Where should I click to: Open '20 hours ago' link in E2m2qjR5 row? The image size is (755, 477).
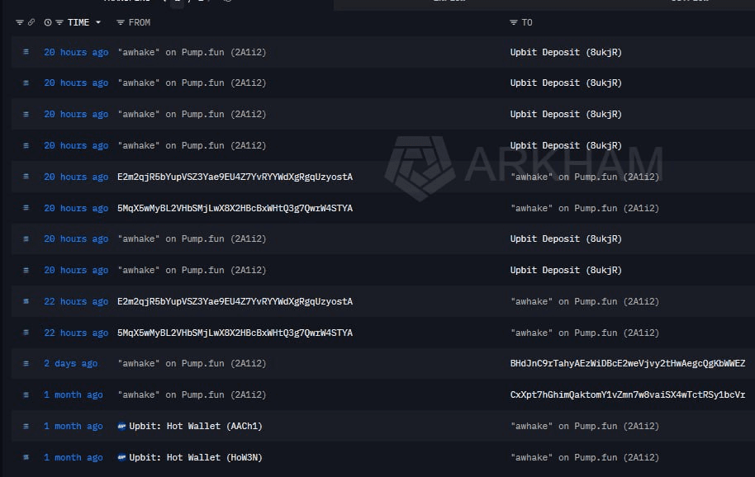tap(76, 177)
